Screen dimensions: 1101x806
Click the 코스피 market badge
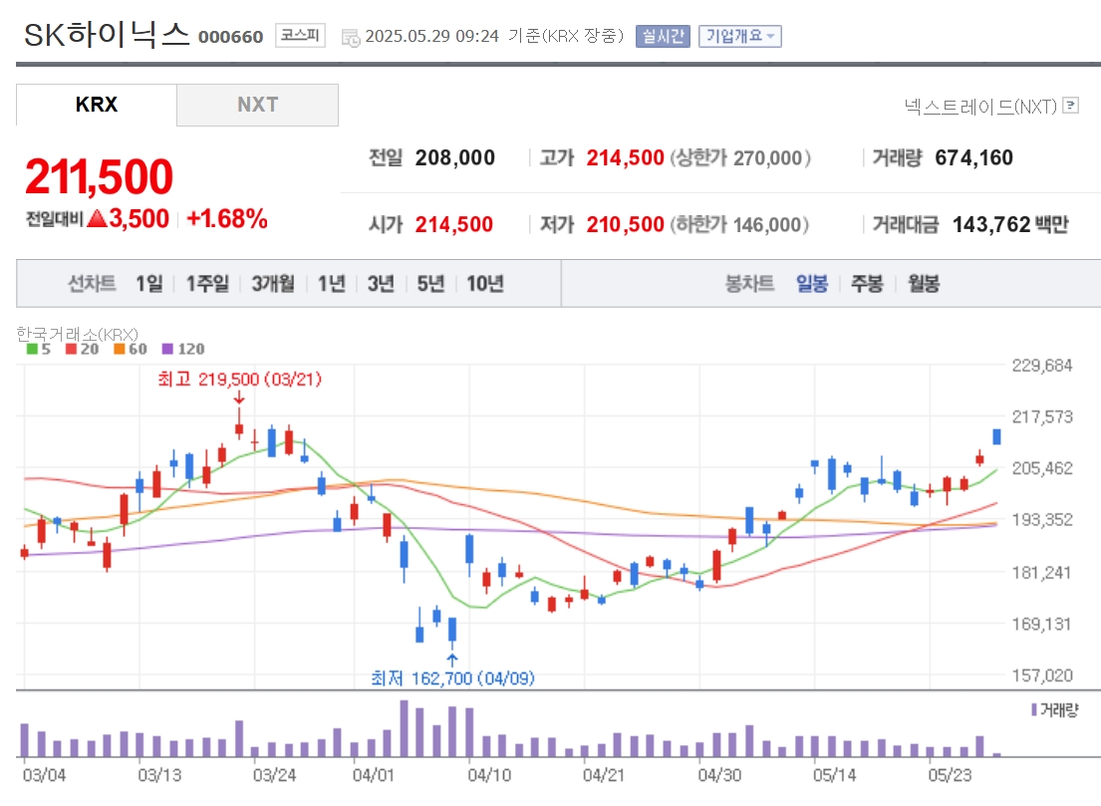pos(300,35)
